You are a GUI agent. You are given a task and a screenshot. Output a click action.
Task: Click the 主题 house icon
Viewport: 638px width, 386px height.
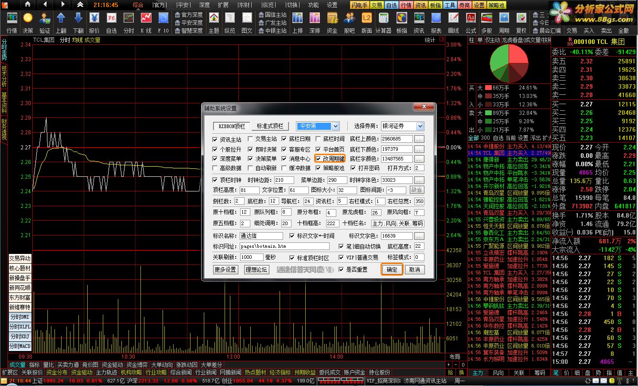[214, 23]
